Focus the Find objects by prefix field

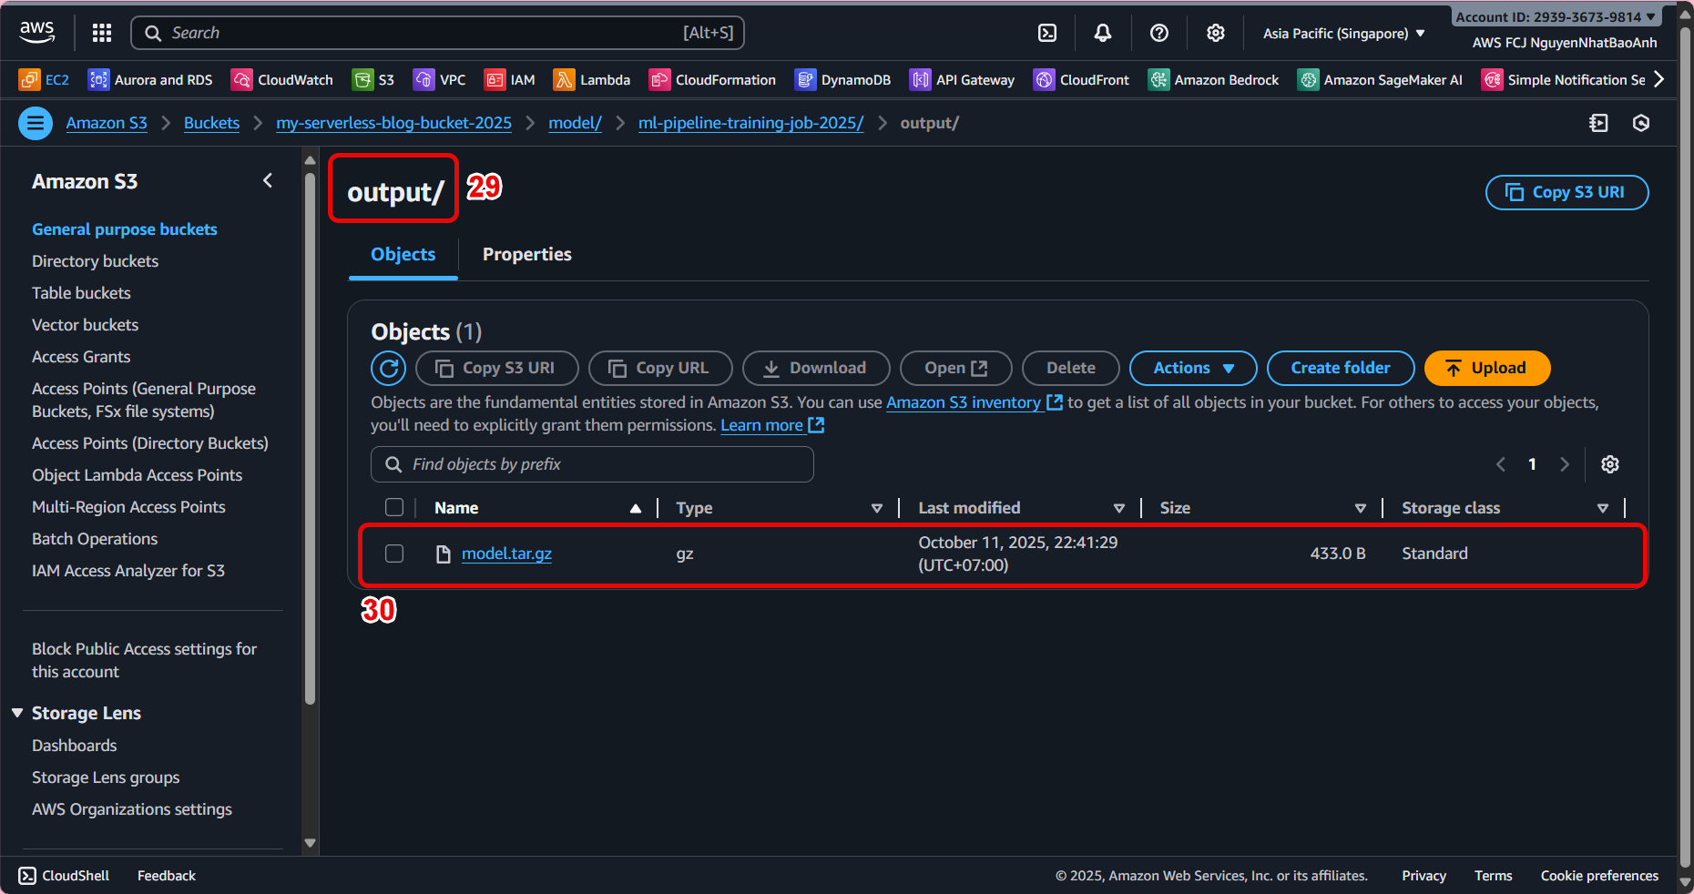coord(592,464)
